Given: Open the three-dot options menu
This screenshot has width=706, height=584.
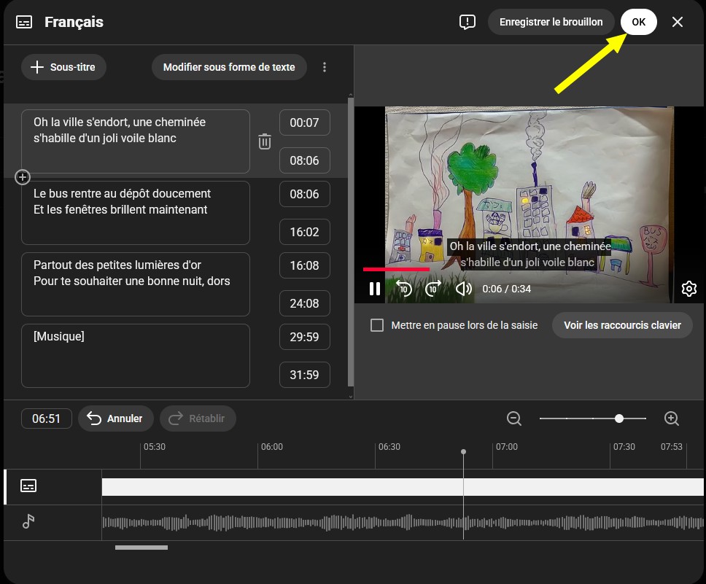Looking at the screenshot, I should (x=324, y=67).
